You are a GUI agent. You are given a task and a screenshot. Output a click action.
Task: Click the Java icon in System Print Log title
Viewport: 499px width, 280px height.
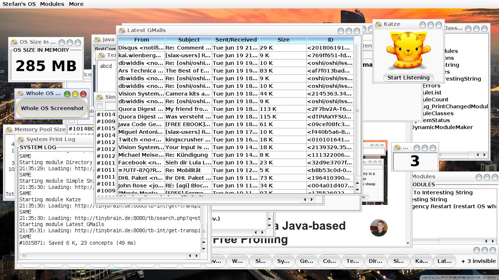tap(21, 140)
